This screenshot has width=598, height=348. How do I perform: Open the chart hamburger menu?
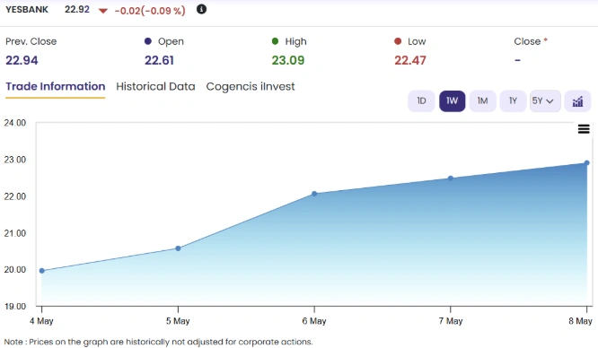(584, 129)
